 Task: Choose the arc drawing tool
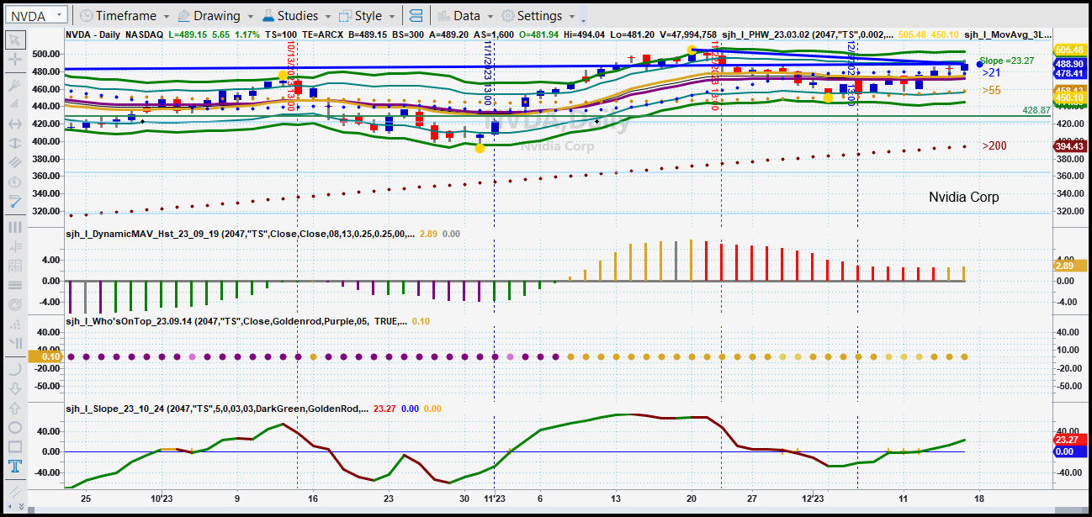click(x=14, y=369)
